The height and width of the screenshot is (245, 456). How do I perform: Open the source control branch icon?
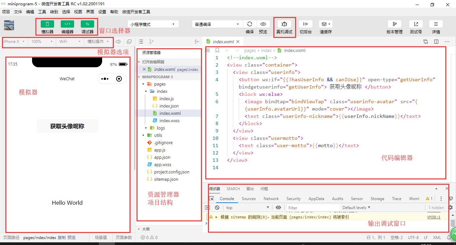coord(152,42)
